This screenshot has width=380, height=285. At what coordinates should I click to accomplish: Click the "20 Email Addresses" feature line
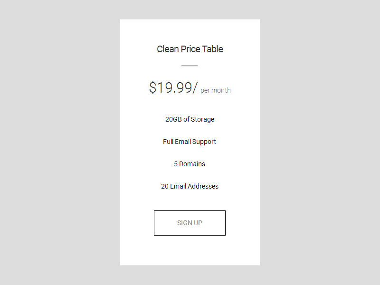[190, 186]
